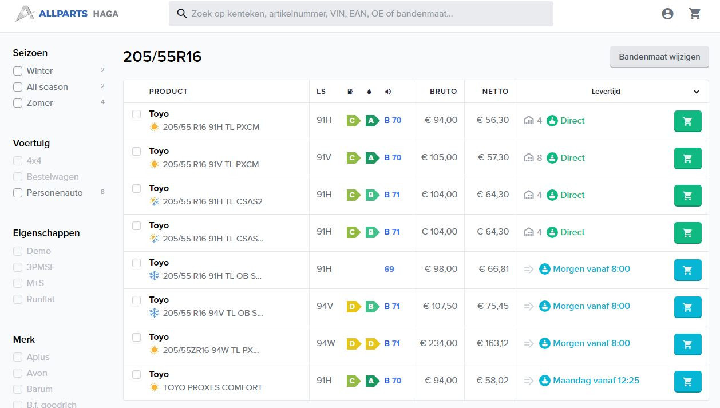Viewport: 720px width, 408px height.
Task: Add Toyo 91H TL PXCM €56,30 to cart
Action: pos(687,121)
